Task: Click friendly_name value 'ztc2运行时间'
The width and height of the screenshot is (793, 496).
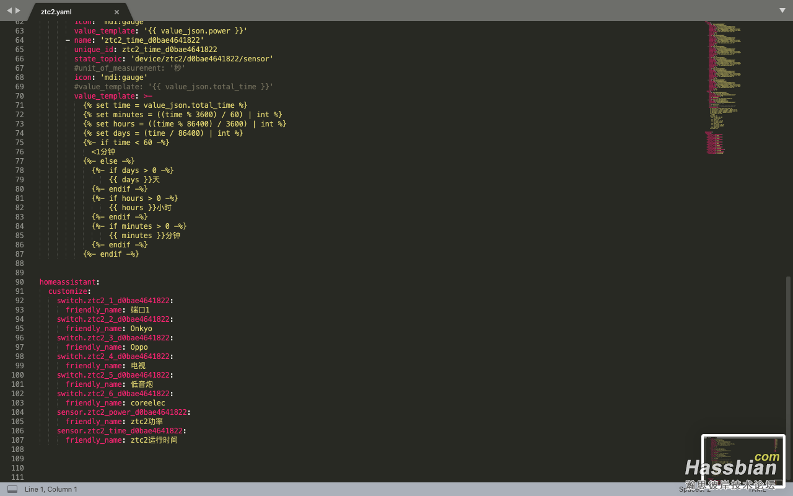Action: click(154, 440)
